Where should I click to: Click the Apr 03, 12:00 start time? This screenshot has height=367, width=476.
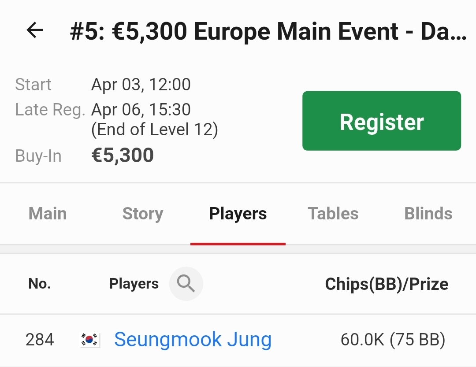[141, 84]
